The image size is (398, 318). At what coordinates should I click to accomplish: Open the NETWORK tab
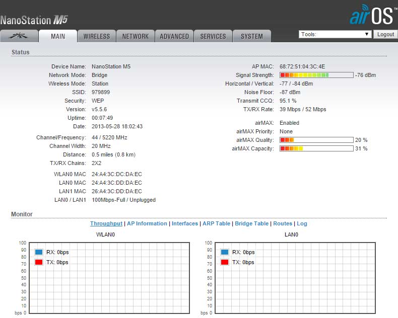(x=136, y=36)
